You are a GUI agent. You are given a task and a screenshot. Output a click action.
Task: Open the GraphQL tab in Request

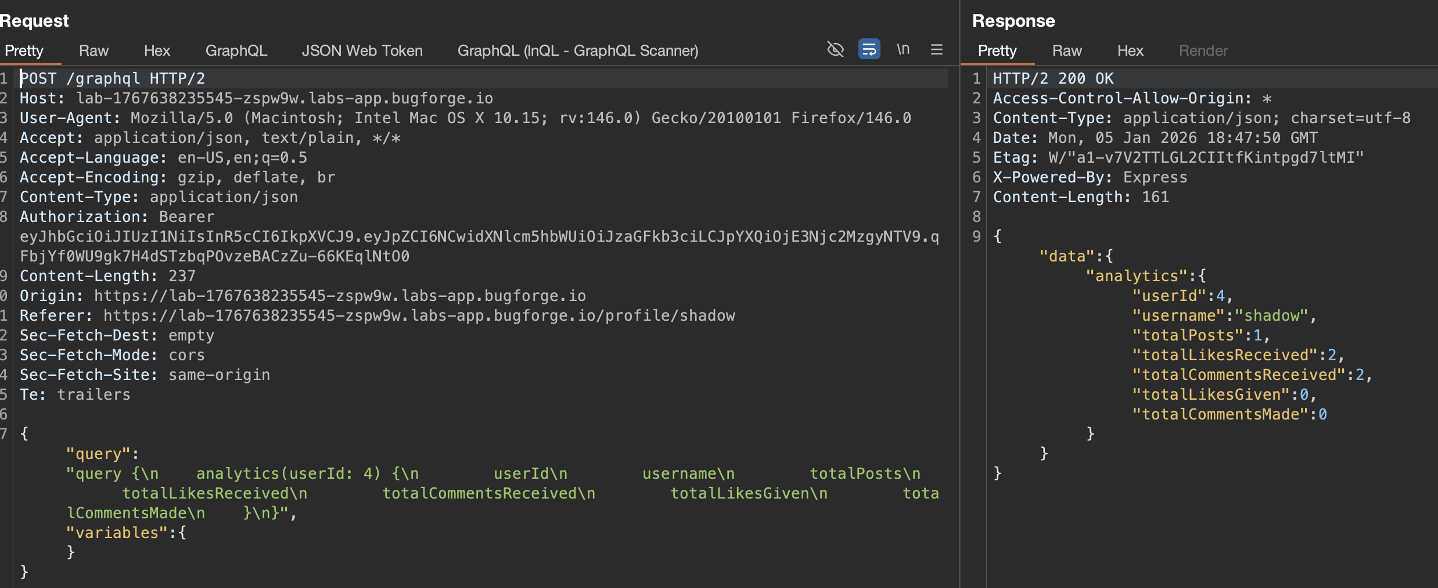click(x=236, y=51)
